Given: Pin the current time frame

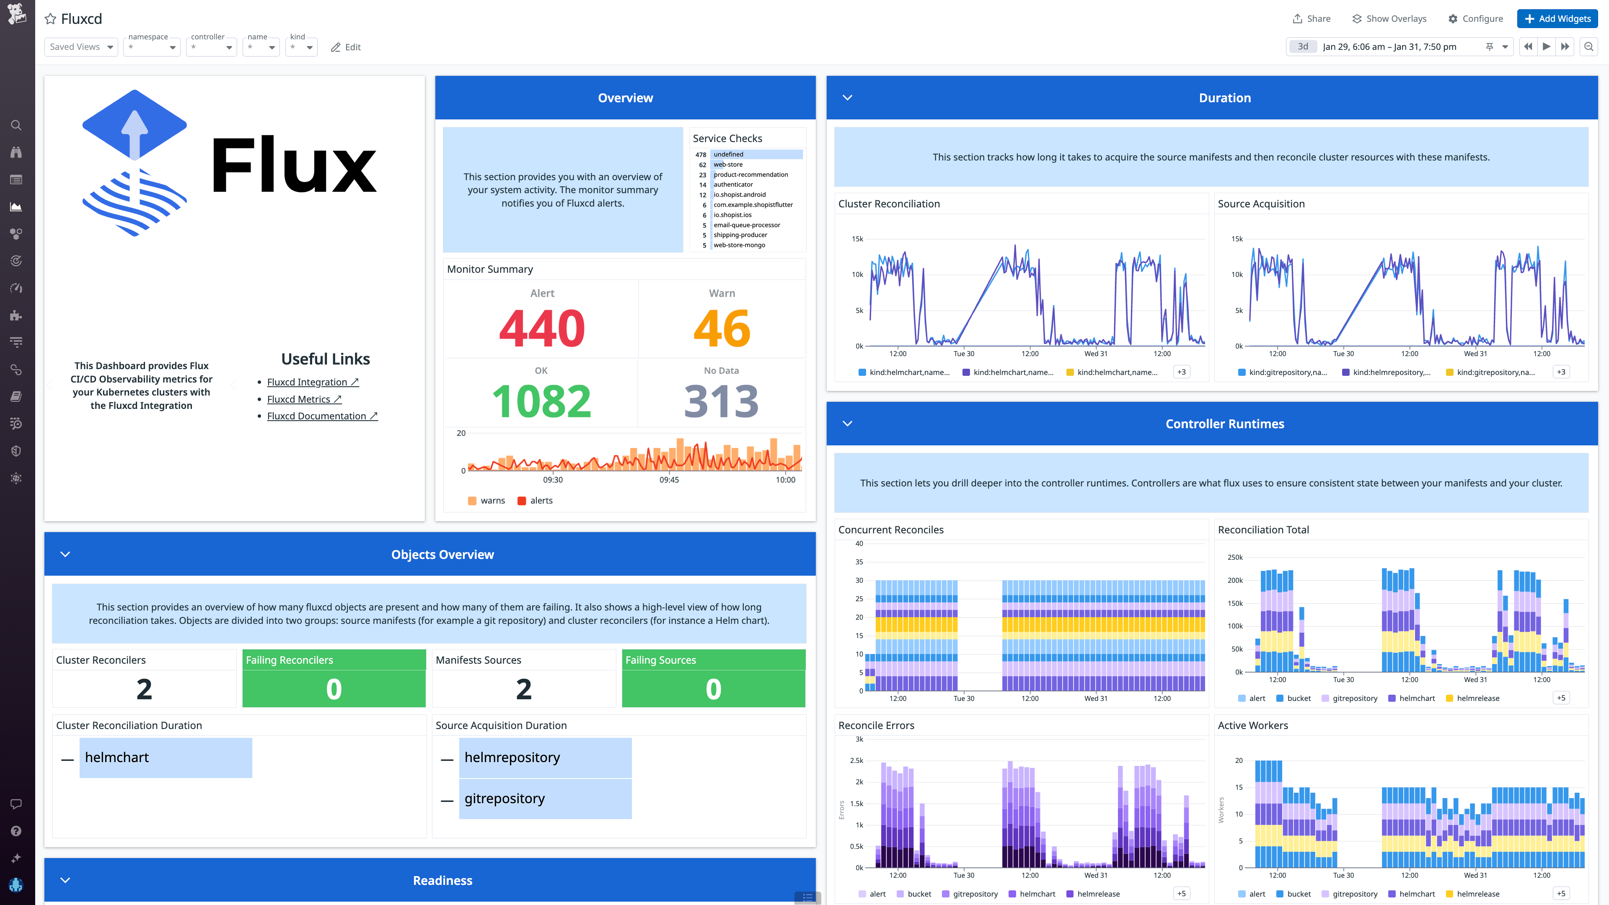Looking at the screenshot, I should pyautogui.click(x=1490, y=46).
